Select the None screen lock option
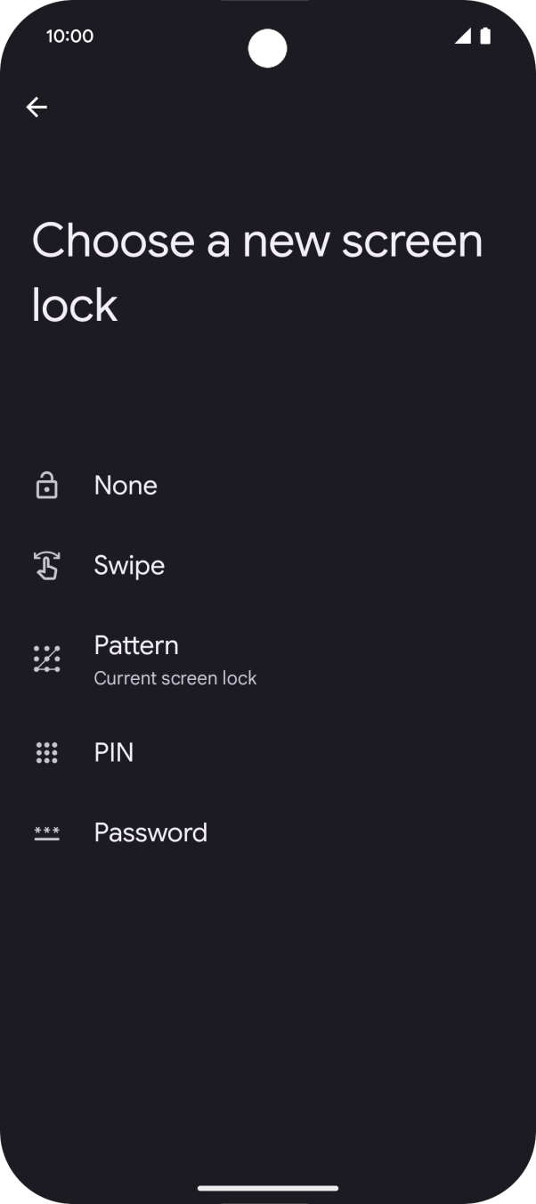The width and height of the screenshot is (536, 1204). tap(126, 486)
